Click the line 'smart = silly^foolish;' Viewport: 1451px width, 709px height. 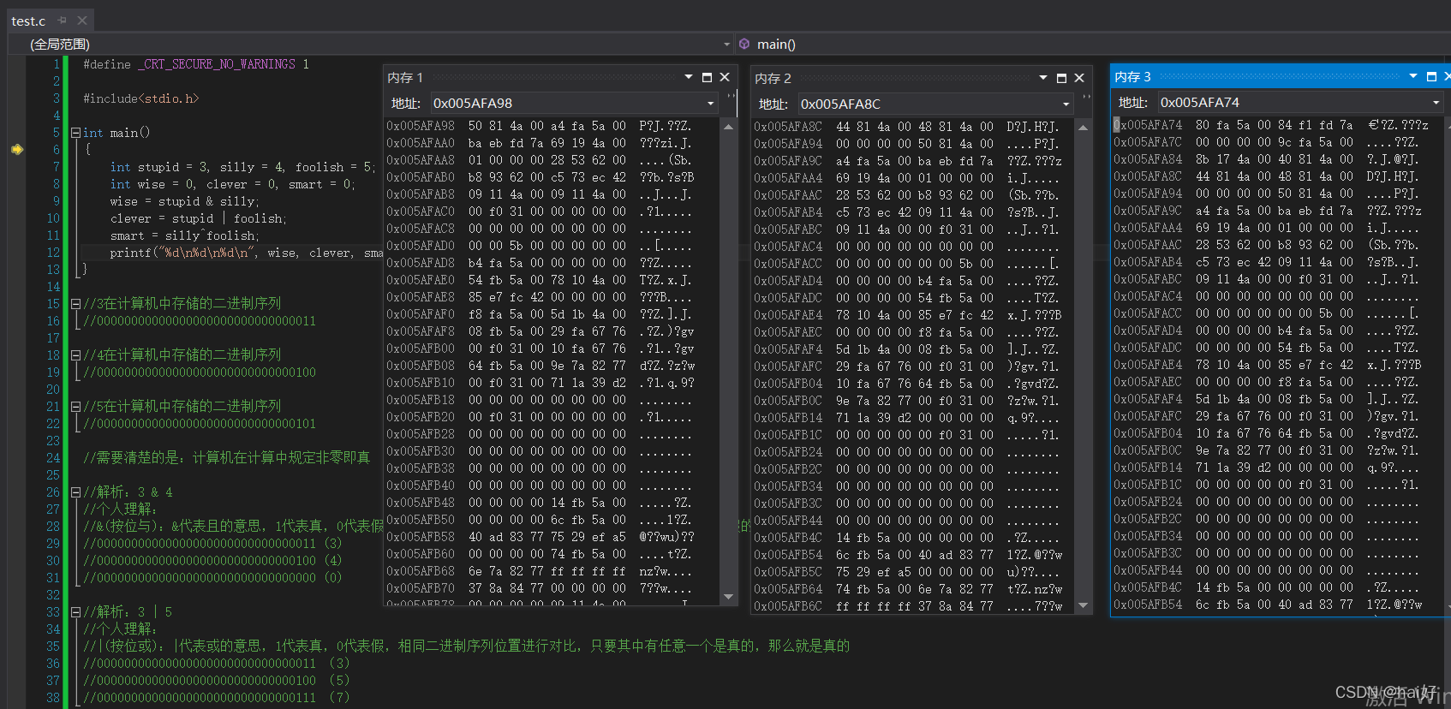click(184, 235)
